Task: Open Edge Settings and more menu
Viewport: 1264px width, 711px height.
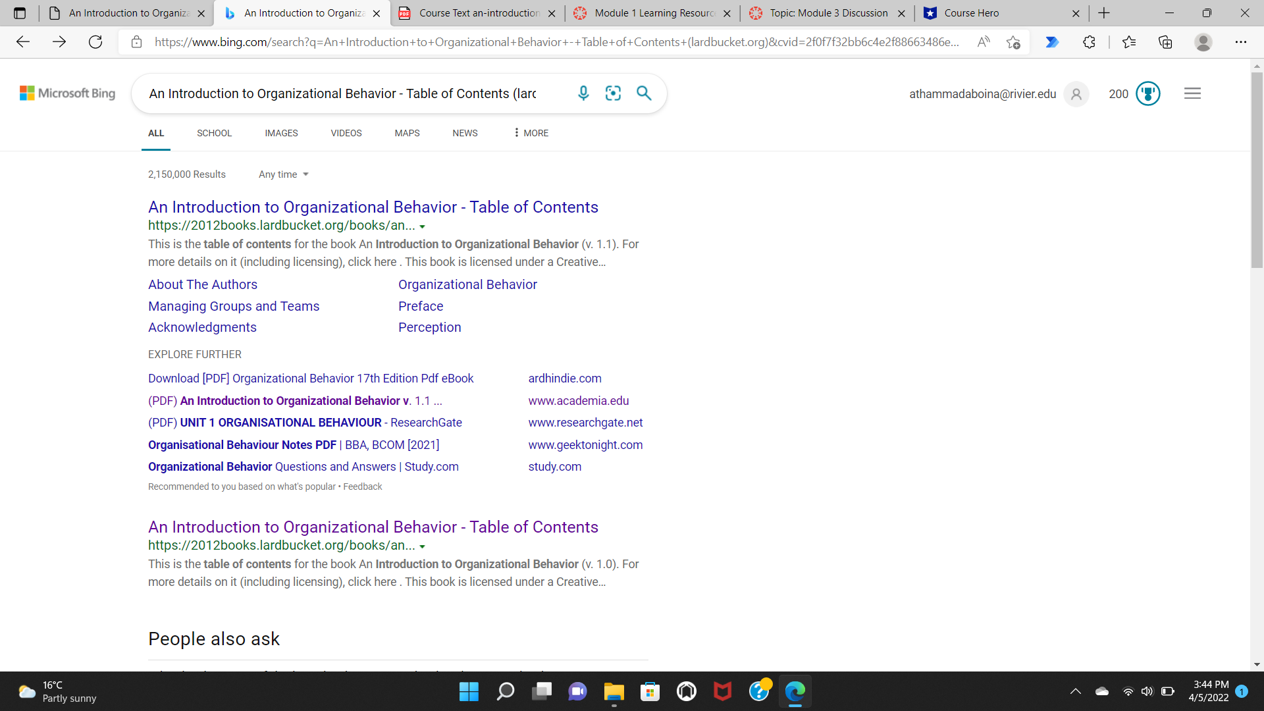Action: (x=1241, y=42)
